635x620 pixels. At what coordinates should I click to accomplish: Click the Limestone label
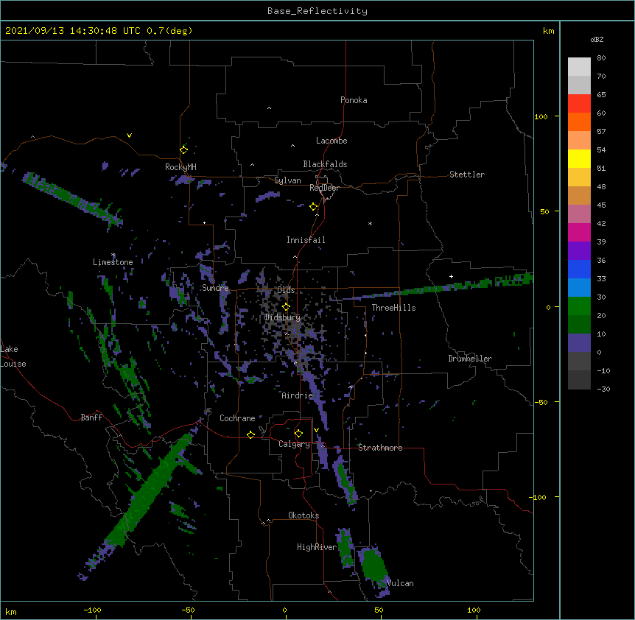click(113, 262)
